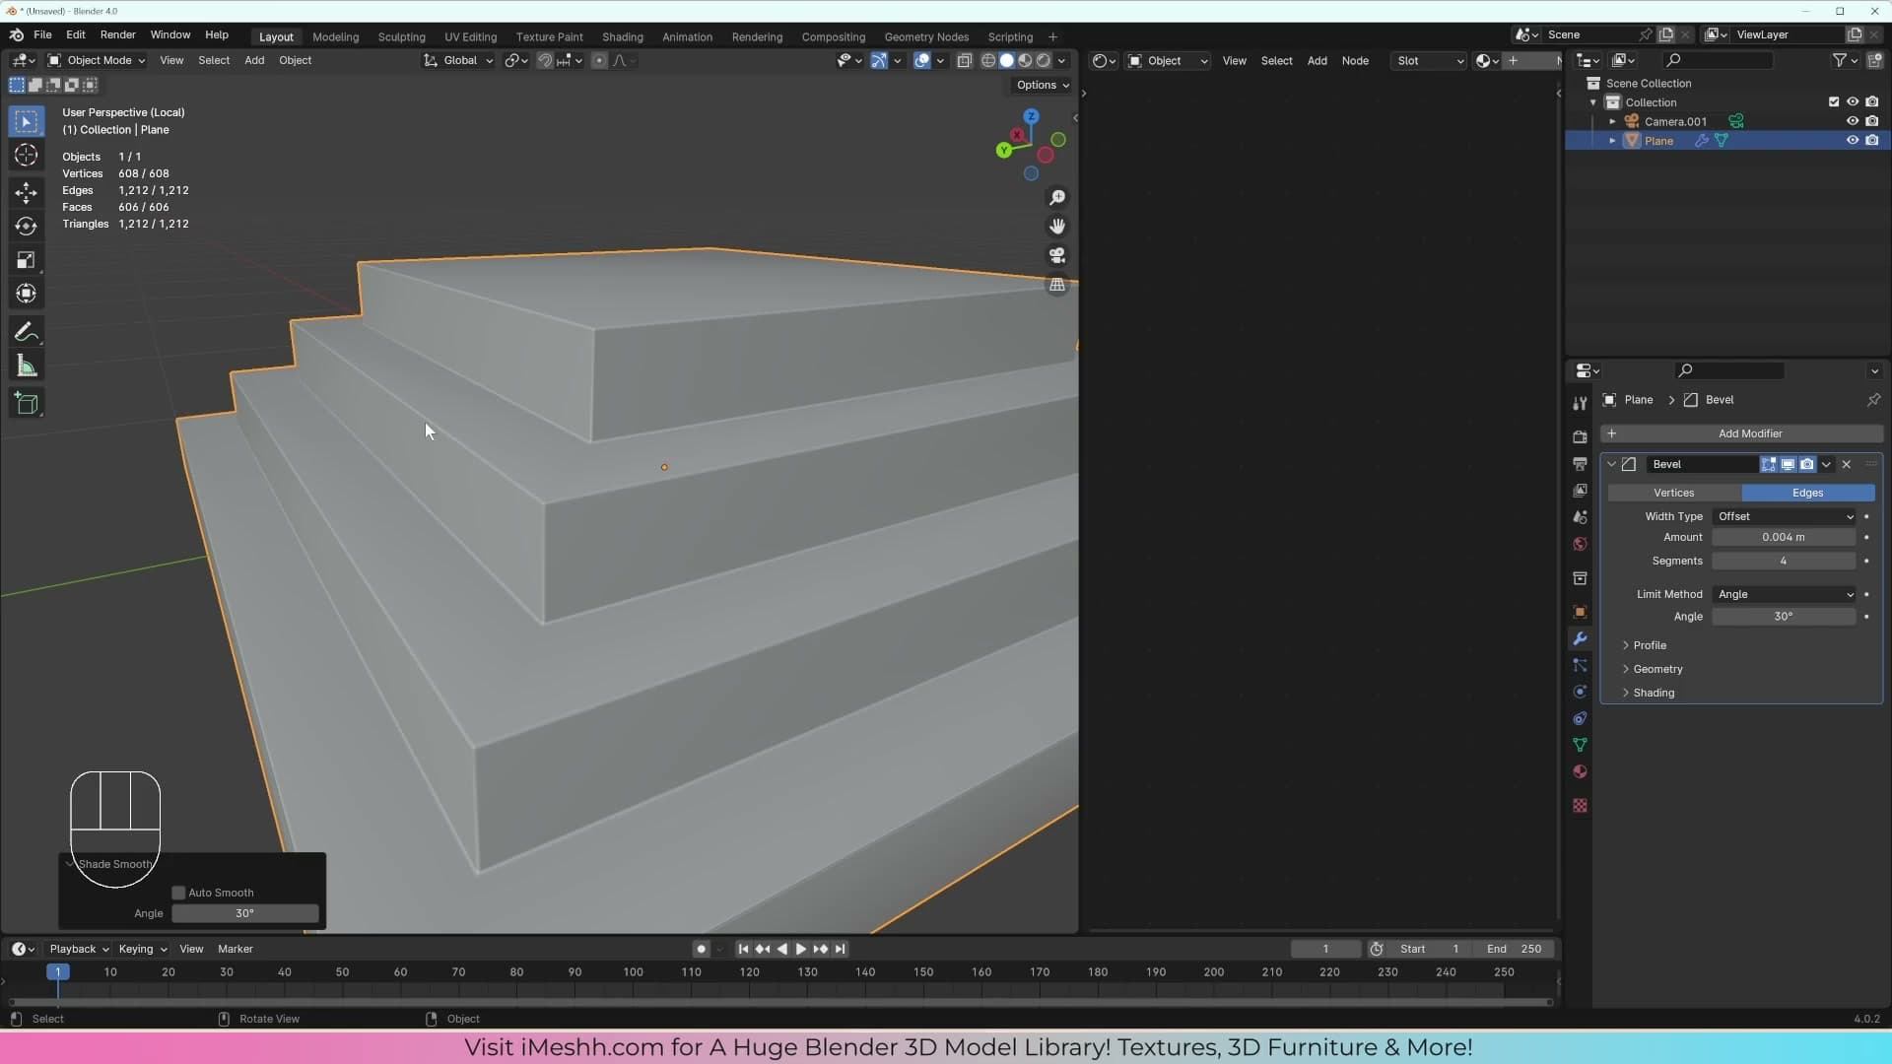The image size is (1892, 1064).
Task: Select wireframe viewport shading
Action: 988,61
